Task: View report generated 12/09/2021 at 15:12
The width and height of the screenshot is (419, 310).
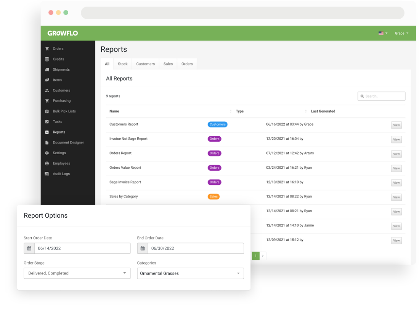Action: click(x=396, y=241)
